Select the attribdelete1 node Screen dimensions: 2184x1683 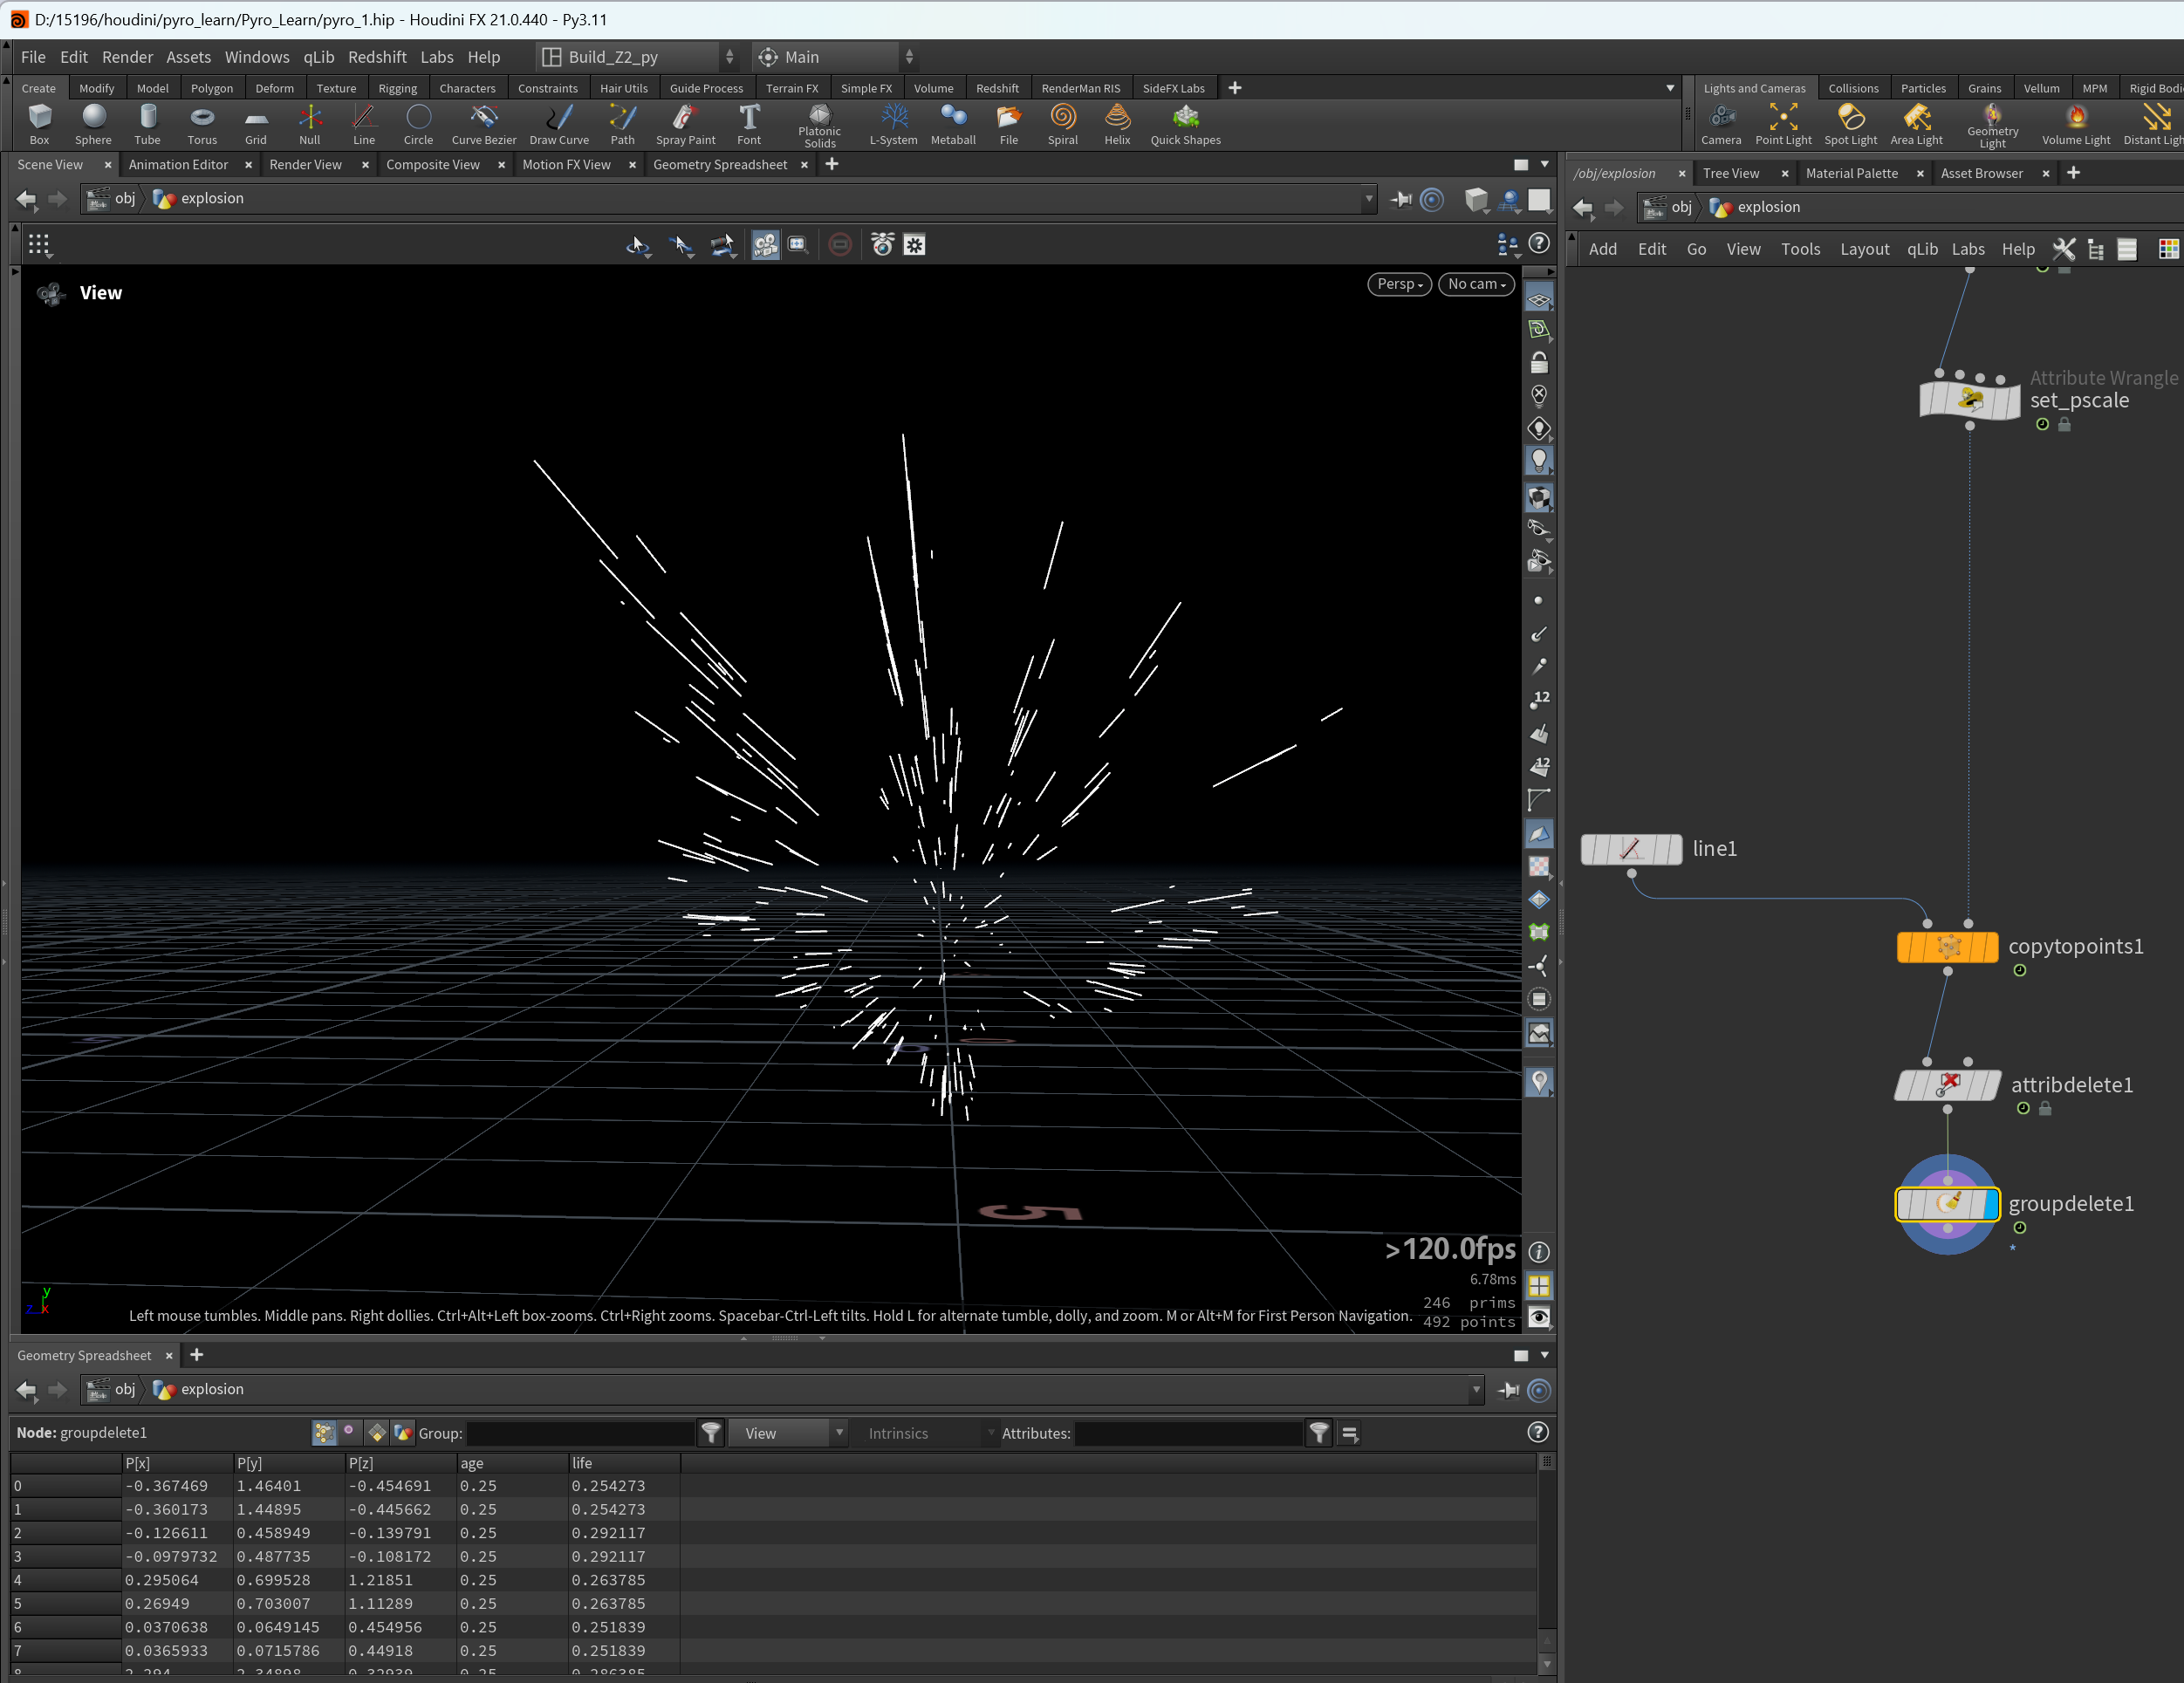1947,1084
